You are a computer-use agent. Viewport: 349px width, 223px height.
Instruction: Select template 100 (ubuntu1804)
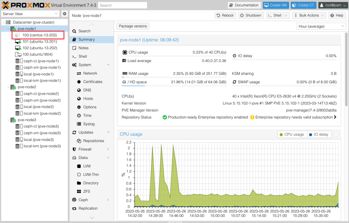(37, 54)
